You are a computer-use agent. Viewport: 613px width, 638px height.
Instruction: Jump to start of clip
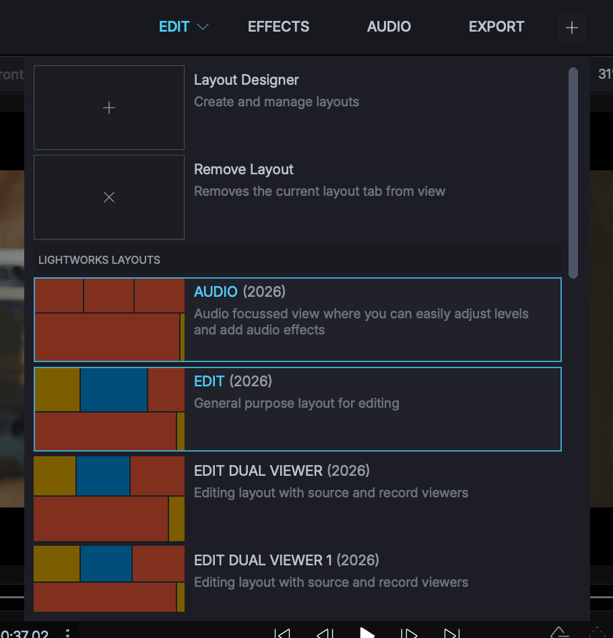[282, 633]
